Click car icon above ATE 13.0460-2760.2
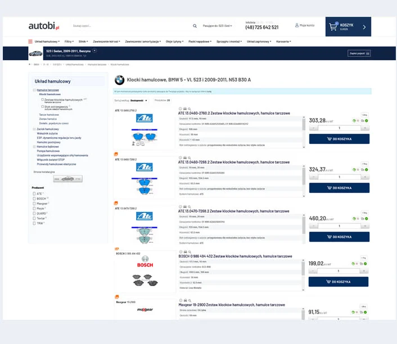 point(185,109)
